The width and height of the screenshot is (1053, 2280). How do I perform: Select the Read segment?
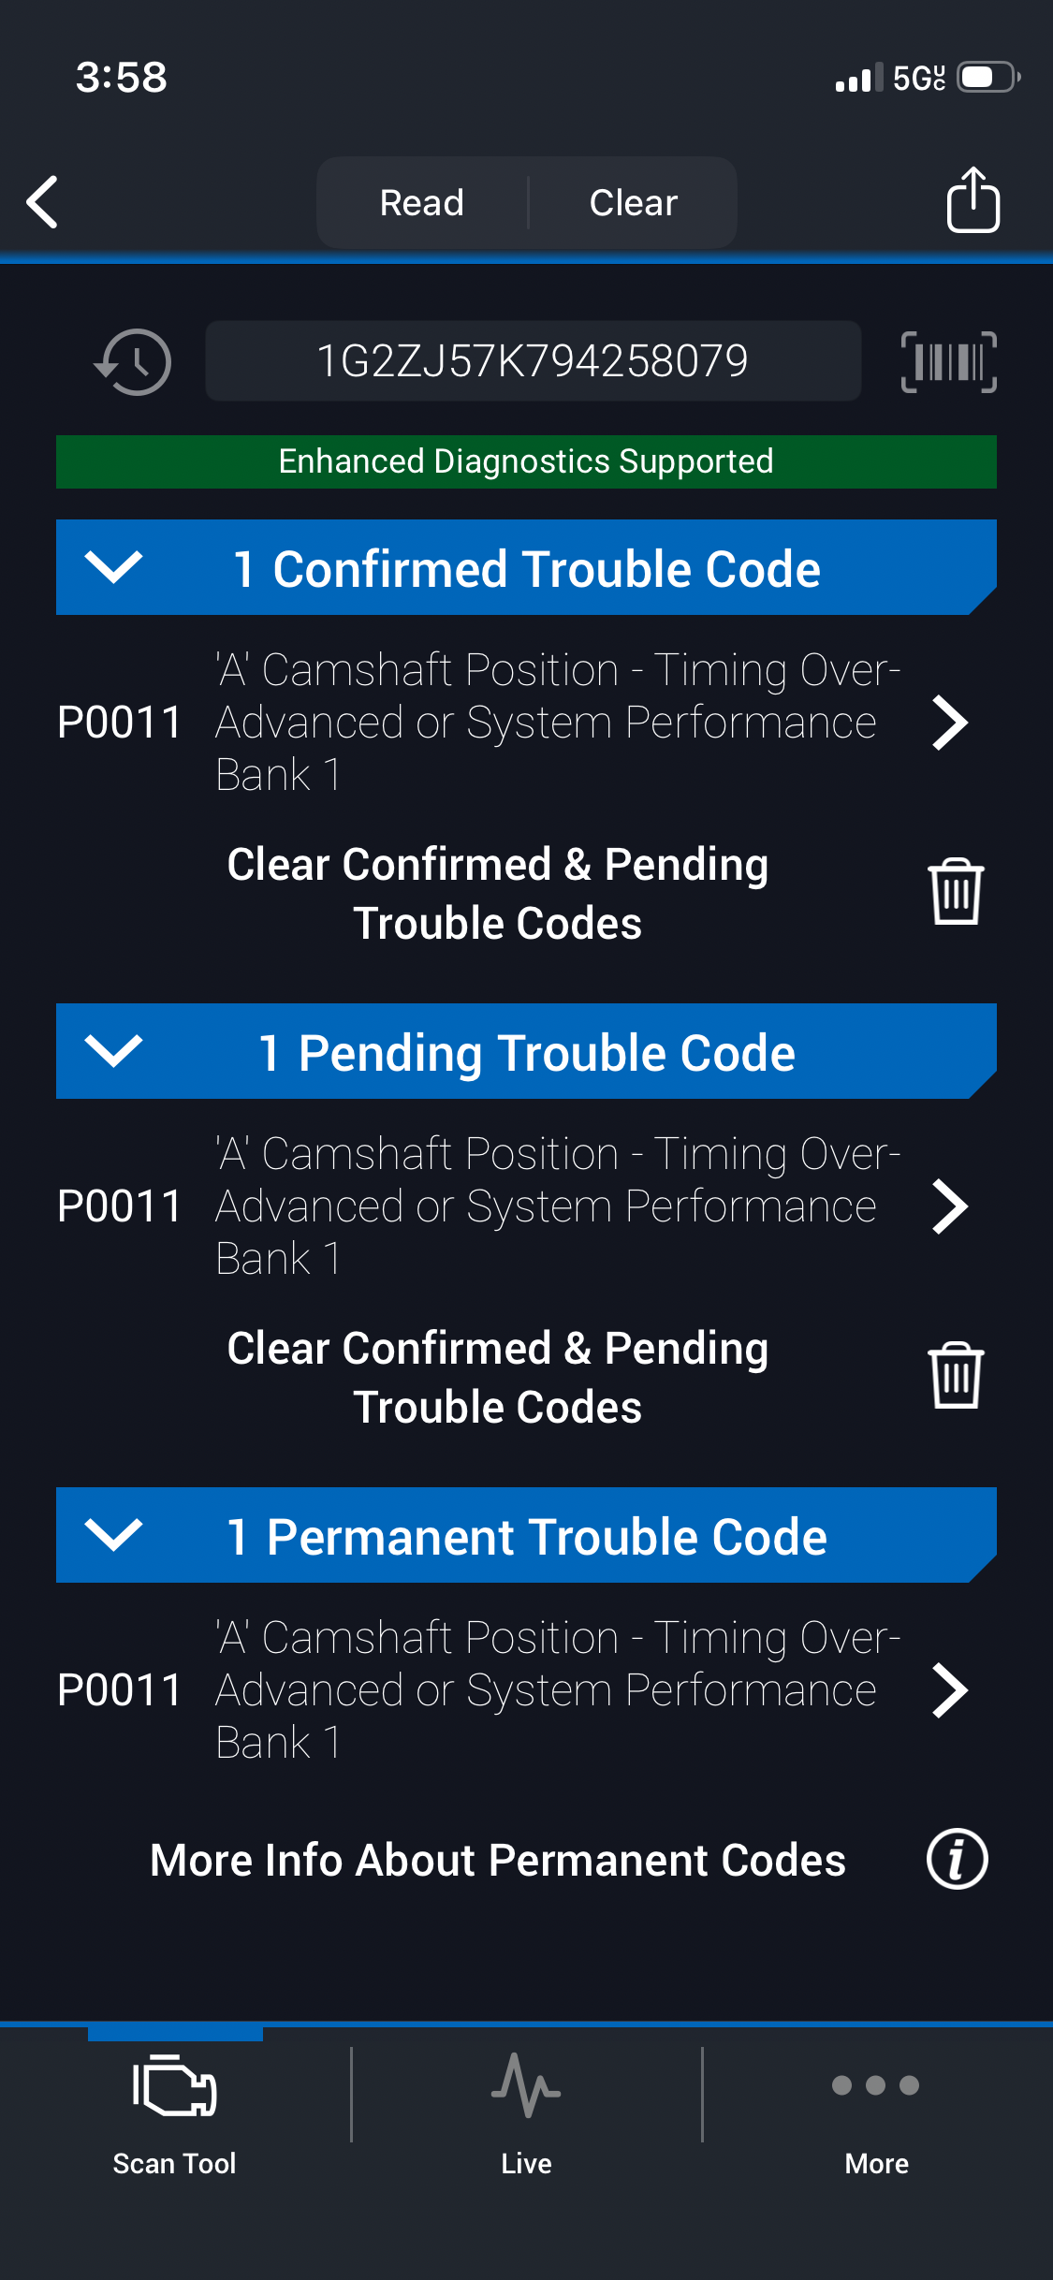[x=422, y=203]
